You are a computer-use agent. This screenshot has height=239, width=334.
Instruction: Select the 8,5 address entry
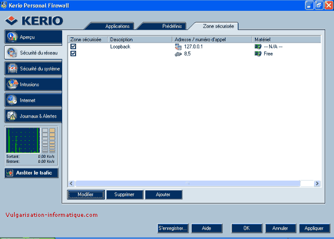click(188, 54)
